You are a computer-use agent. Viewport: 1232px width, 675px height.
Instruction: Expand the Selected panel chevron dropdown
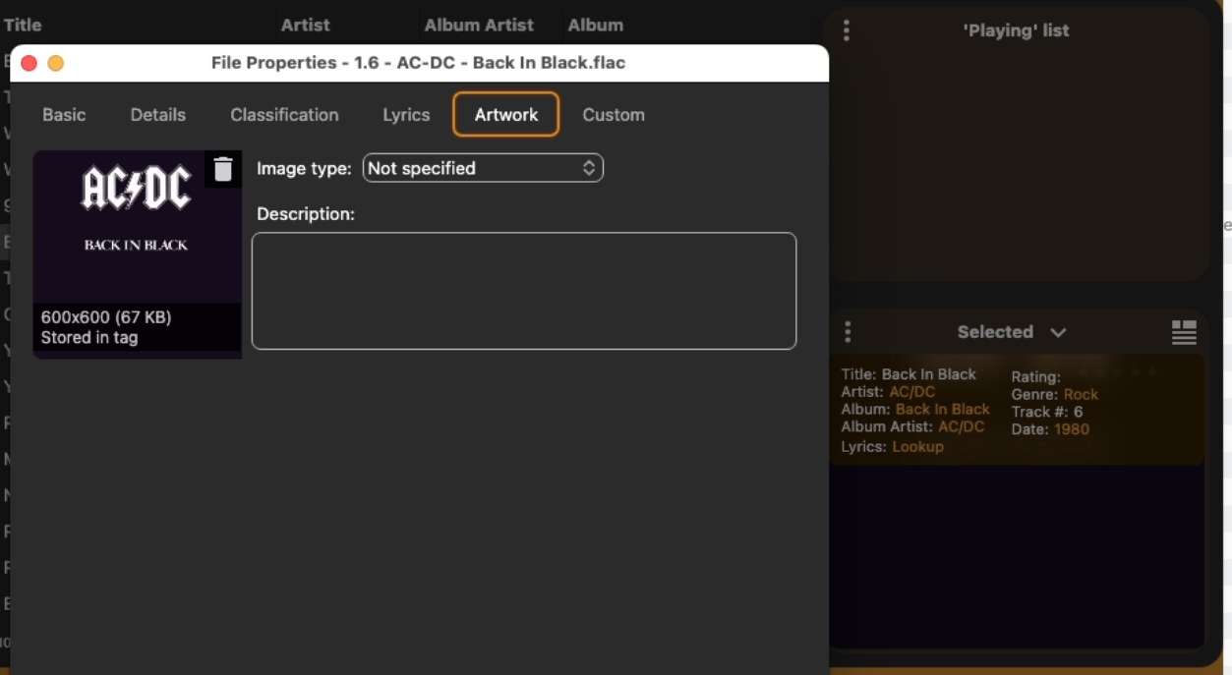point(1058,332)
